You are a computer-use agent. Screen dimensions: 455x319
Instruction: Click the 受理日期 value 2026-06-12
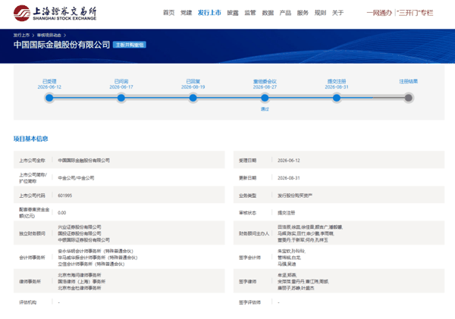[x=289, y=161]
